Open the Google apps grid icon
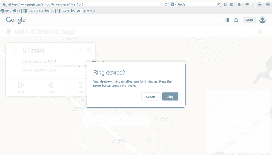This screenshot has height=155, width=272. 227,20
